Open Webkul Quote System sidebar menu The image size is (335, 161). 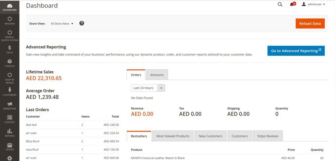point(10,36)
